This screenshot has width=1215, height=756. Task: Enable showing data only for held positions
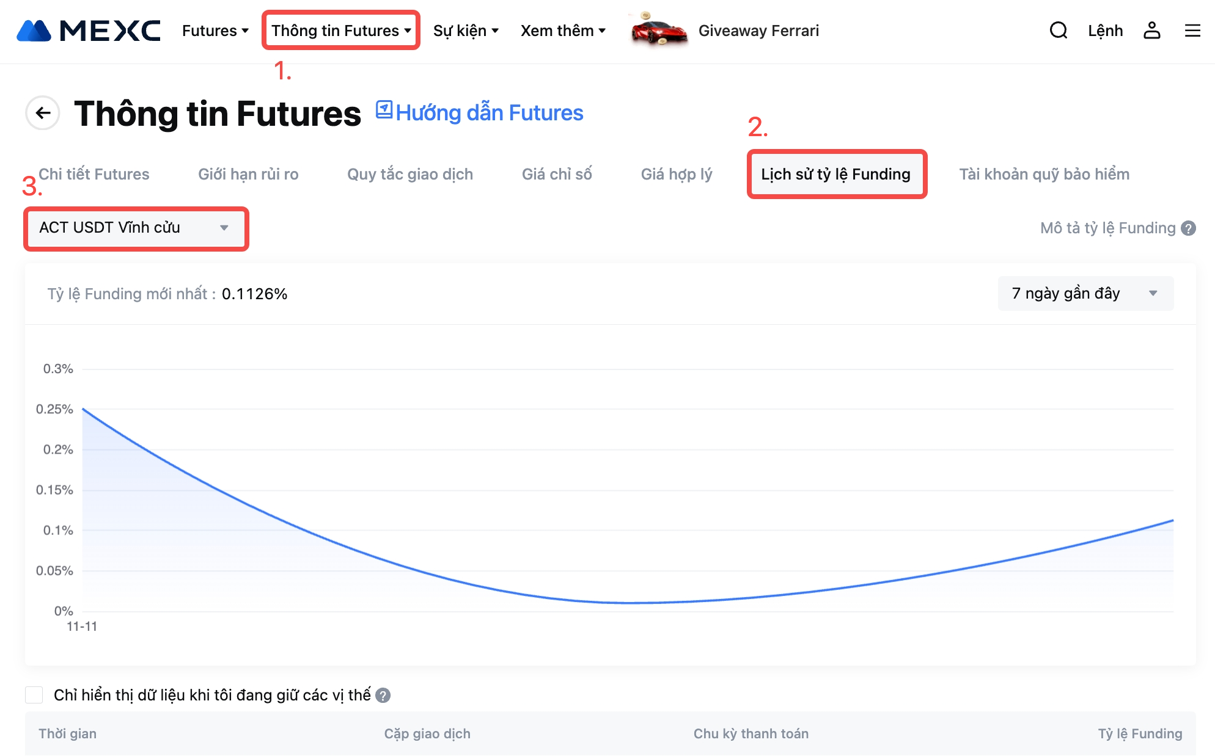[34, 695]
